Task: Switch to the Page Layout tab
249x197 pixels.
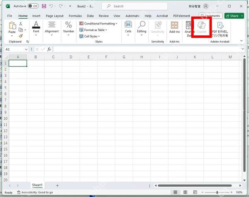Action: click(54, 16)
